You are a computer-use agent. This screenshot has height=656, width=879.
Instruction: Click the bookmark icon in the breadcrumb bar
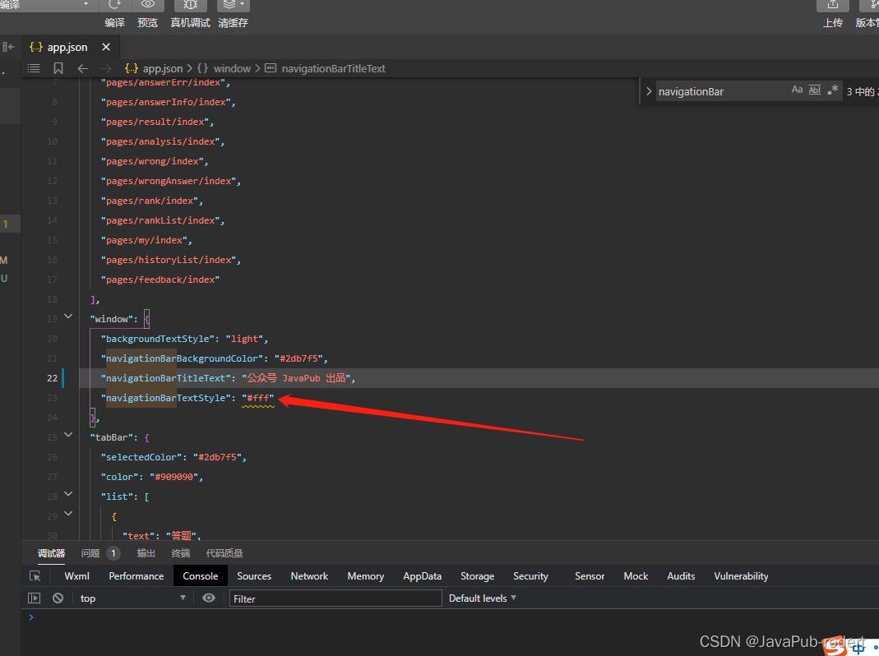click(58, 68)
